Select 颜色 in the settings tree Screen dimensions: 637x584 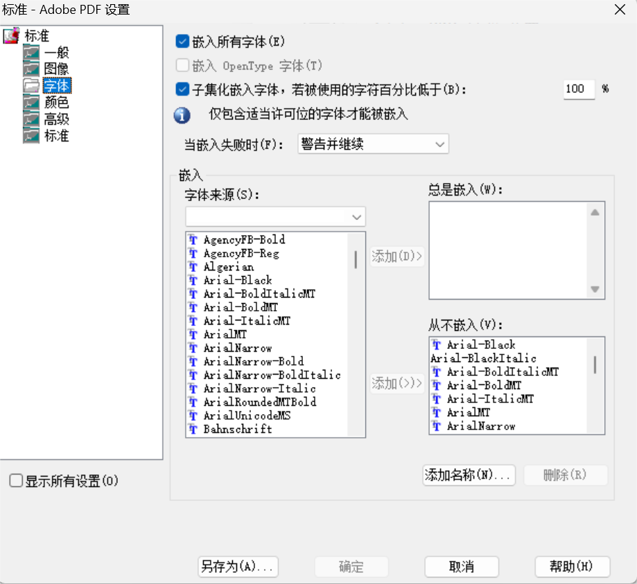pyautogui.click(x=56, y=103)
